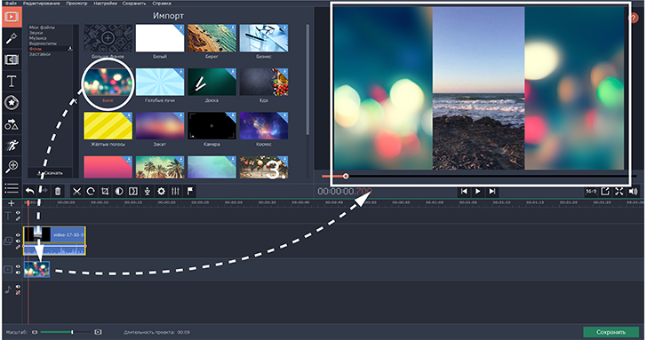This screenshot has height=340, width=647.
Task: Select the Голубые лучи background thumbnail
Action: (x=160, y=82)
